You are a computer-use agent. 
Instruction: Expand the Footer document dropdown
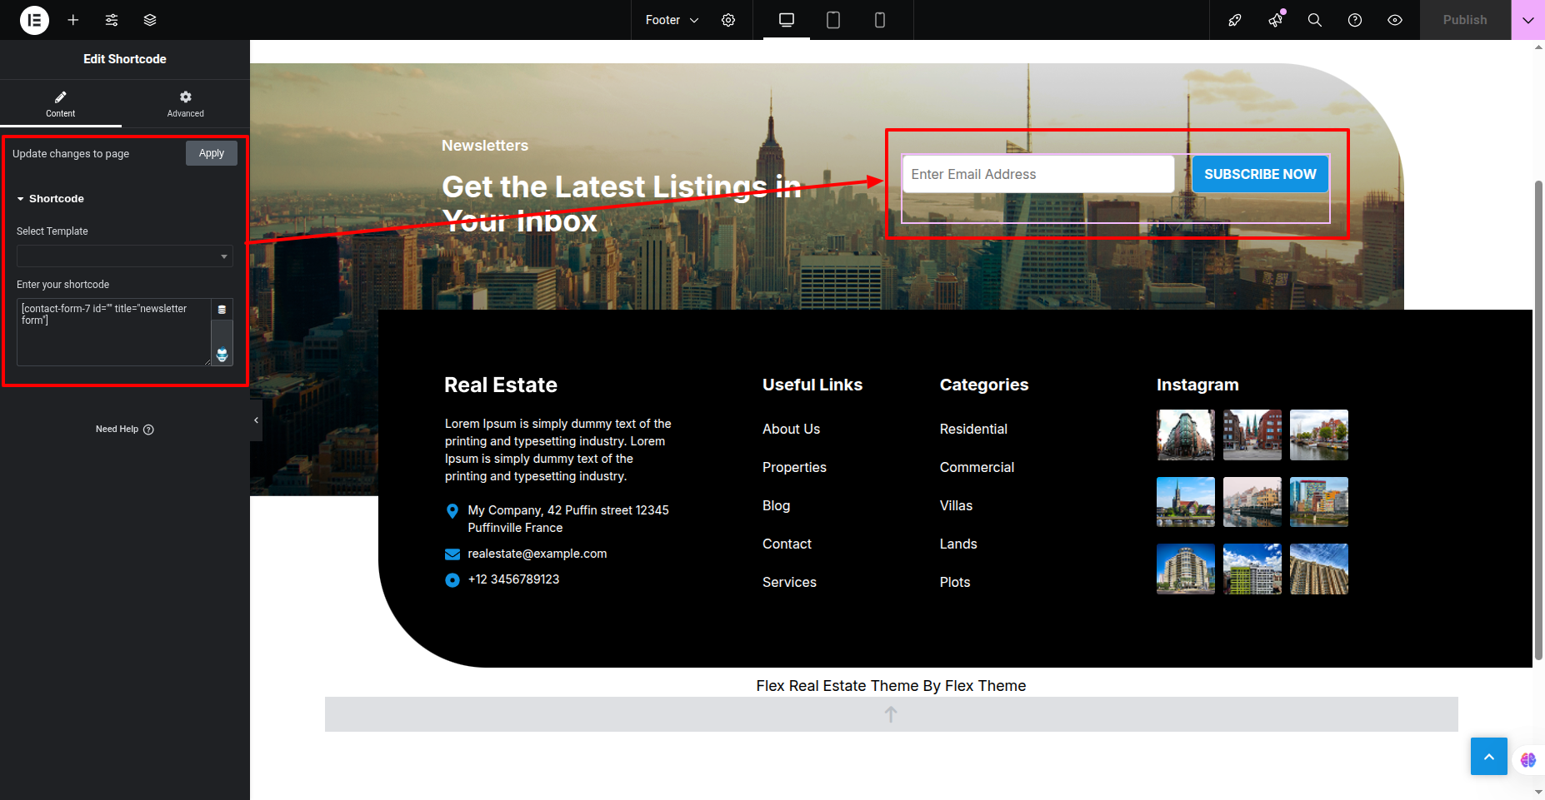point(672,20)
